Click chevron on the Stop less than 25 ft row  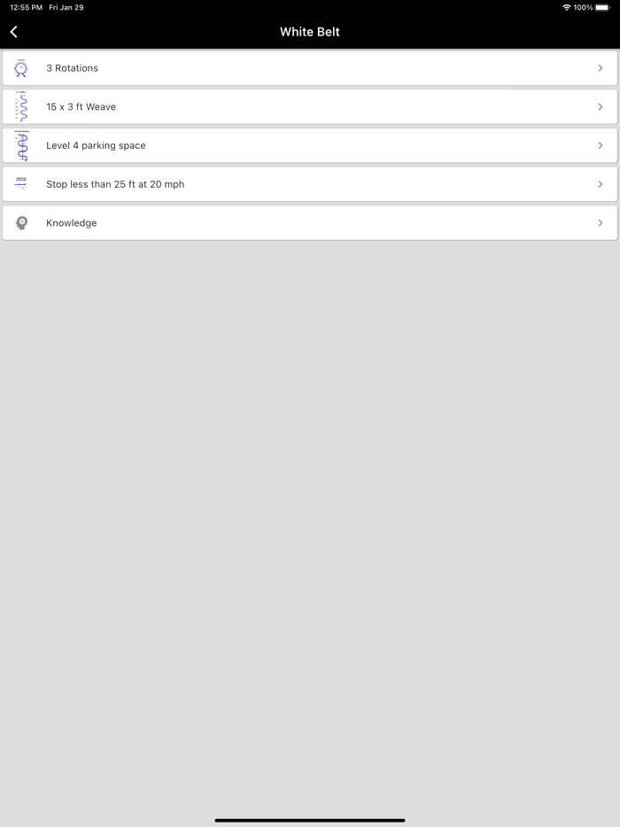click(x=601, y=184)
